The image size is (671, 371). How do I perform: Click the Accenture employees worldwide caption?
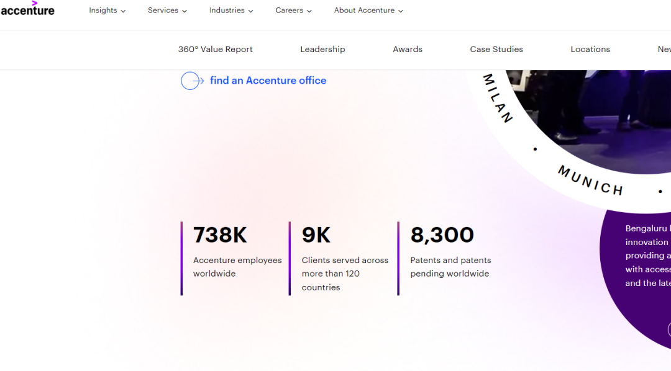[237, 267]
